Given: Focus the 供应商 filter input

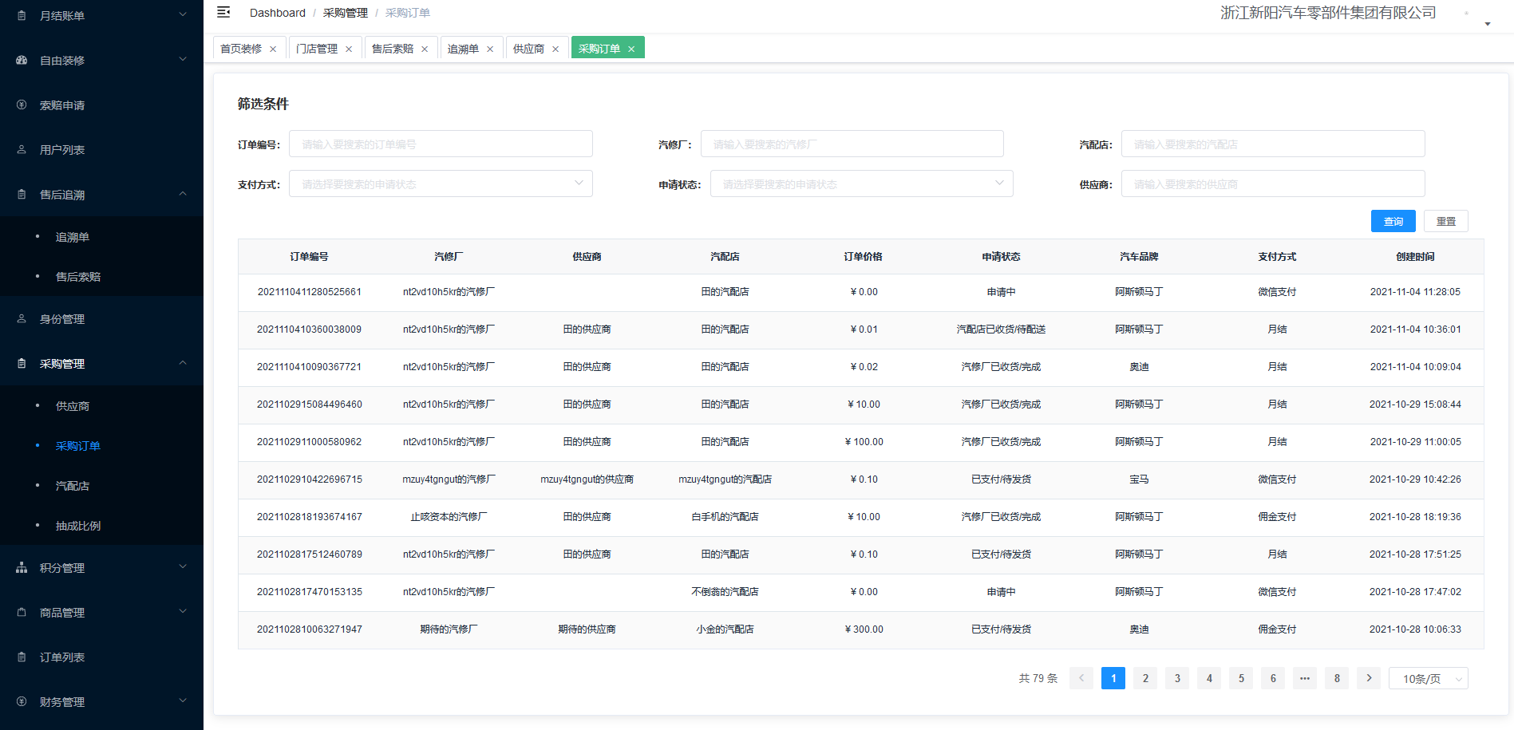Looking at the screenshot, I should [x=1273, y=183].
